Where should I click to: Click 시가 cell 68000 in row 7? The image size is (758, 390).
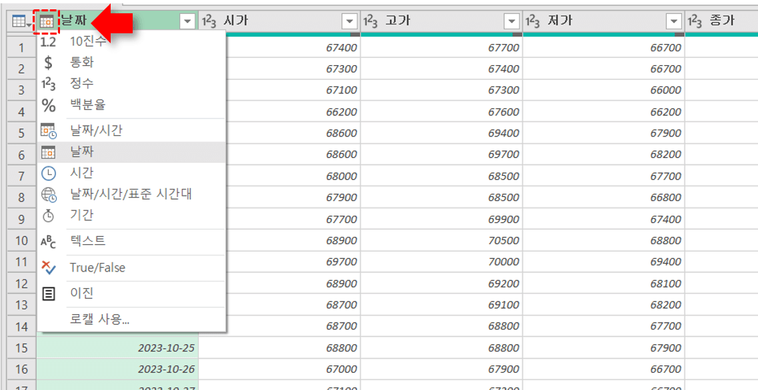click(x=279, y=176)
